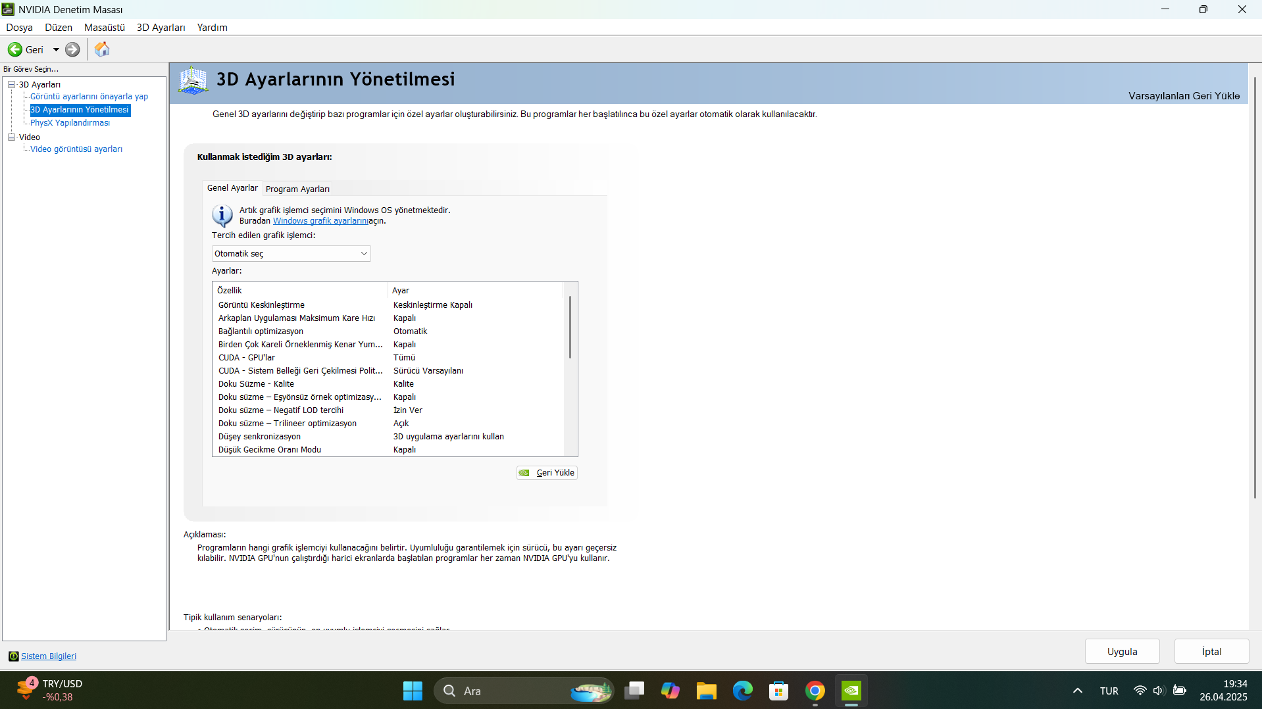Open File Explorer from the taskbar
This screenshot has height=709, width=1262.
click(707, 691)
